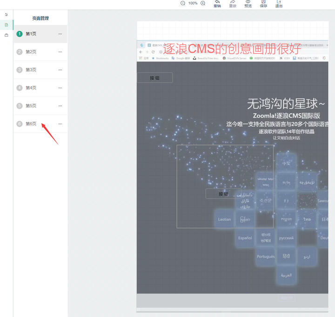Click the Bookmarks star in the canvas image
Screen dimensions: 335x317
click(153, 58)
